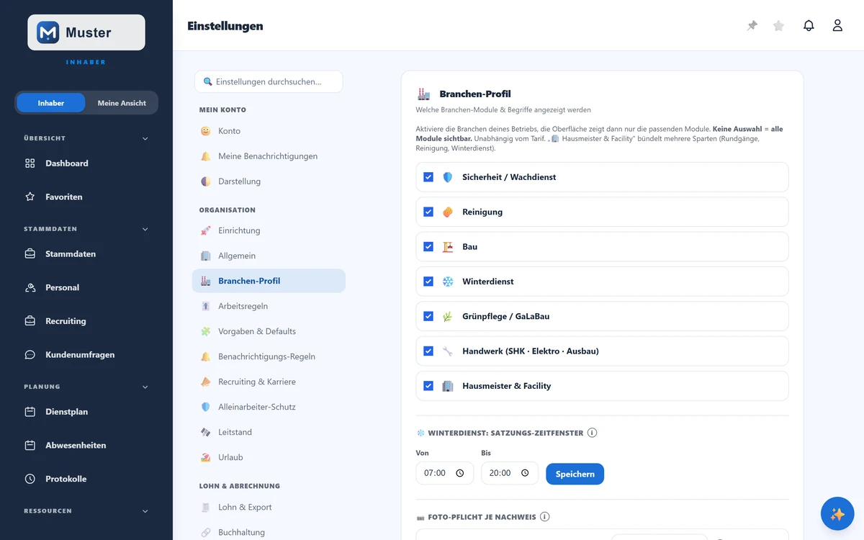Click the Dienstplan calendar icon
The width and height of the screenshot is (864, 540).
click(x=30, y=412)
